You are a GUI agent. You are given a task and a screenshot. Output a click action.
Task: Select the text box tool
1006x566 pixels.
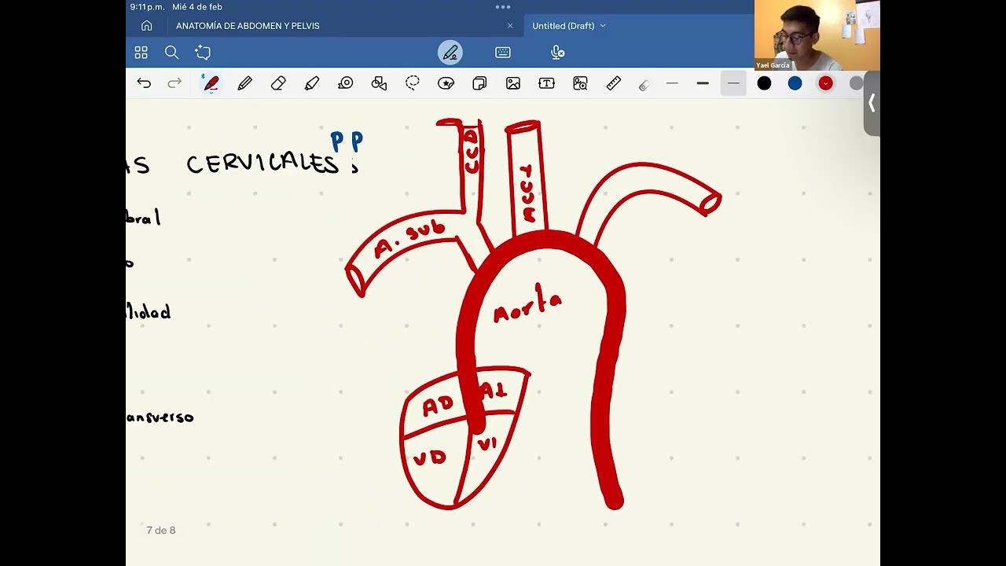point(547,83)
